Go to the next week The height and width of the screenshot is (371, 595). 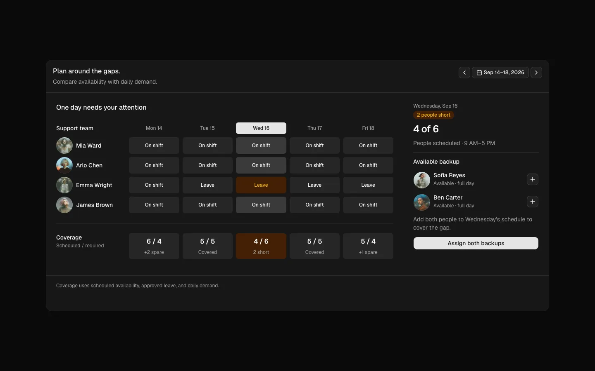tap(536, 73)
